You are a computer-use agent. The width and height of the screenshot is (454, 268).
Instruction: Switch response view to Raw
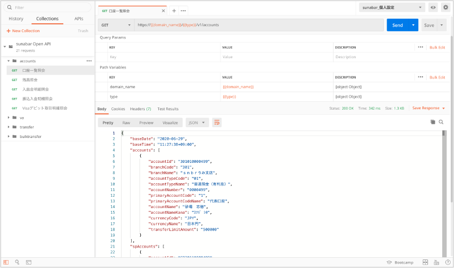[x=126, y=123]
